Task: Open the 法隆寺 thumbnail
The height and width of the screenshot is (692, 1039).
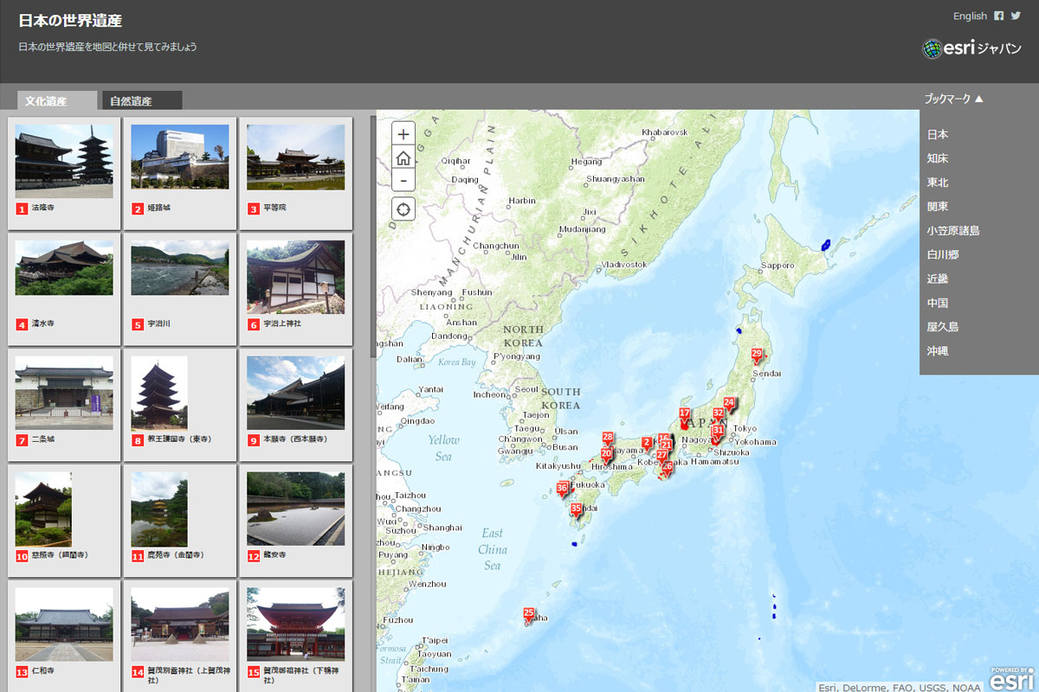Action: point(63,160)
